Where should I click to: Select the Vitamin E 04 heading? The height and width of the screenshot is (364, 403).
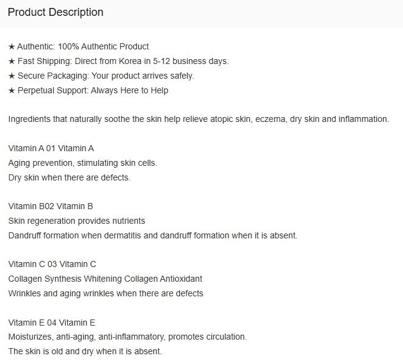click(51, 323)
